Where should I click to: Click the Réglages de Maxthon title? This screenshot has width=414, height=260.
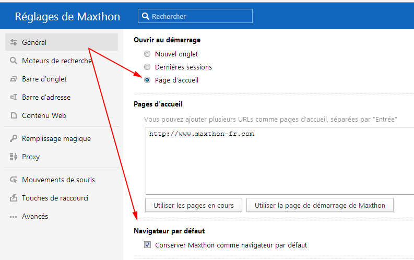pyautogui.click(x=67, y=17)
